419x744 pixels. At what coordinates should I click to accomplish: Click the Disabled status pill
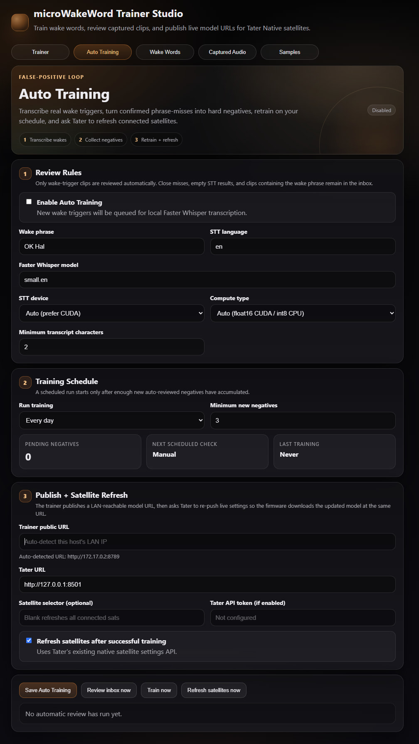pyautogui.click(x=381, y=110)
